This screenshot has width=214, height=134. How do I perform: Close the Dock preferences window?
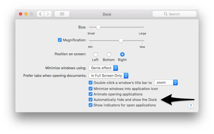pyautogui.click(x=21, y=14)
